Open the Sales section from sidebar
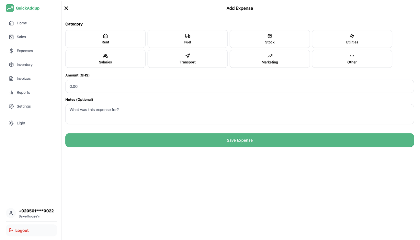 21,37
